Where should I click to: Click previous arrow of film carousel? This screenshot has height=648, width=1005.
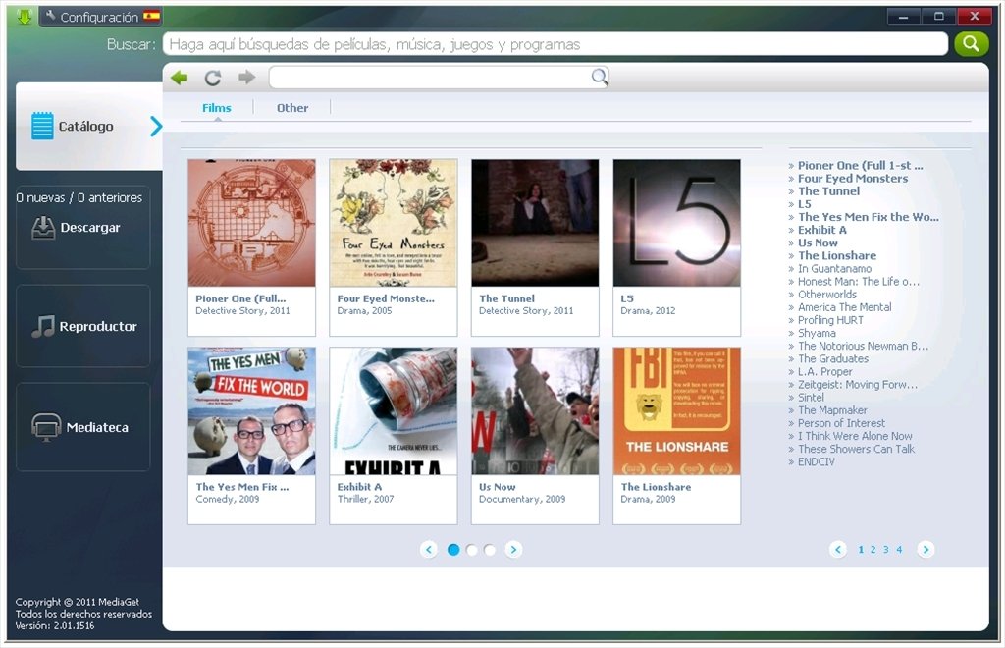(x=429, y=549)
